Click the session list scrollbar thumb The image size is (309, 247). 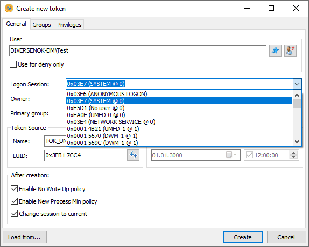(x=297, y=104)
